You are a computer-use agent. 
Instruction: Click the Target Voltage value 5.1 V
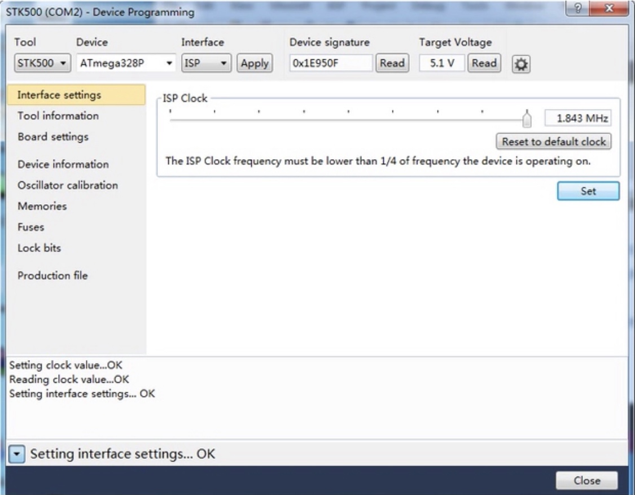(x=441, y=63)
